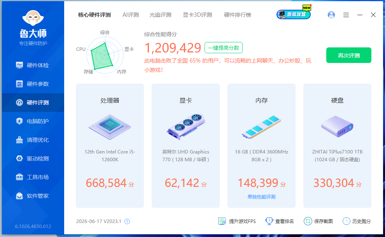The width and height of the screenshot is (385, 237).
Task: Open the user account avatar icon
Action: [331, 15]
